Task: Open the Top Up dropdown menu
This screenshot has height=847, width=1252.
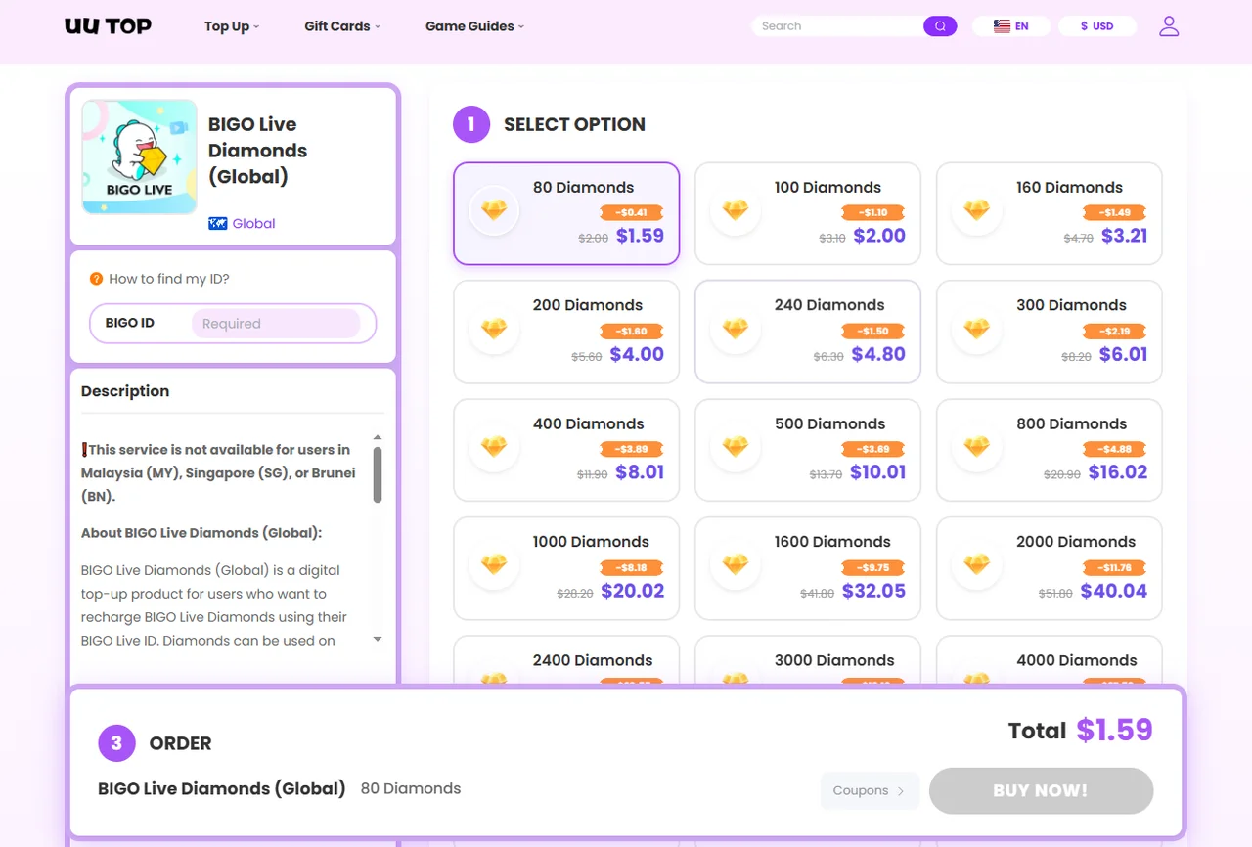Action: click(x=232, y=26)
